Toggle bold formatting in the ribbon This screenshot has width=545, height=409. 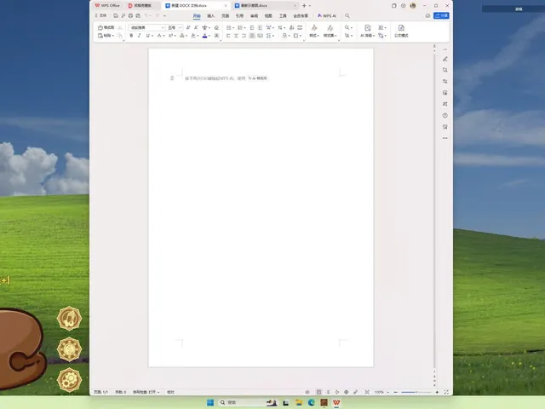click(131, 36)
